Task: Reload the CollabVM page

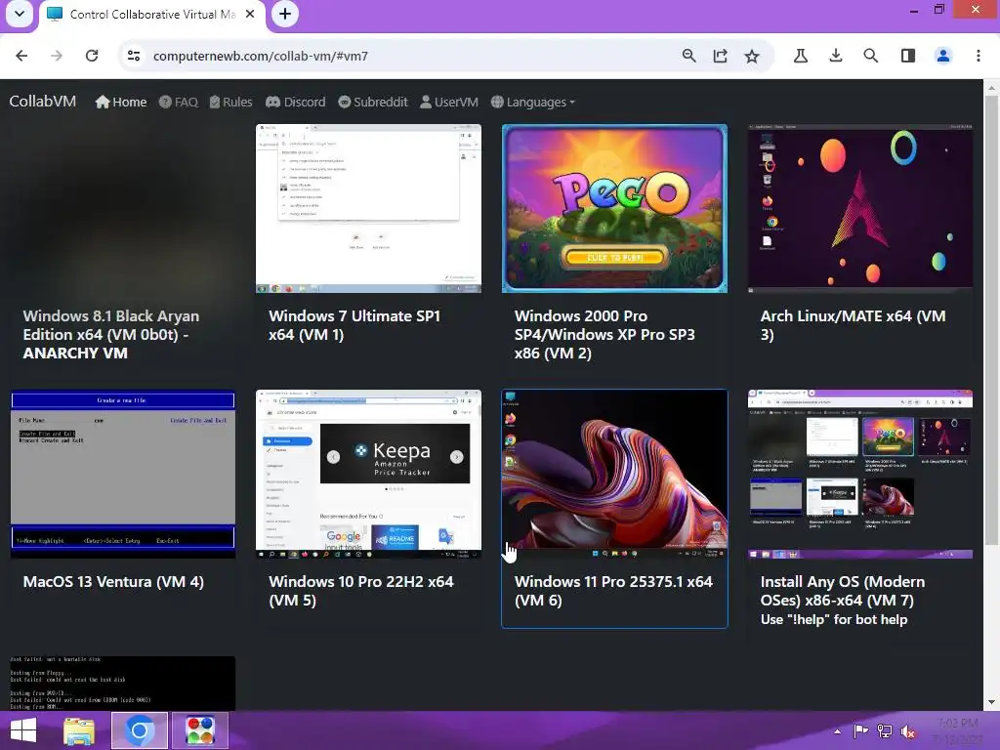Action: 92,56
